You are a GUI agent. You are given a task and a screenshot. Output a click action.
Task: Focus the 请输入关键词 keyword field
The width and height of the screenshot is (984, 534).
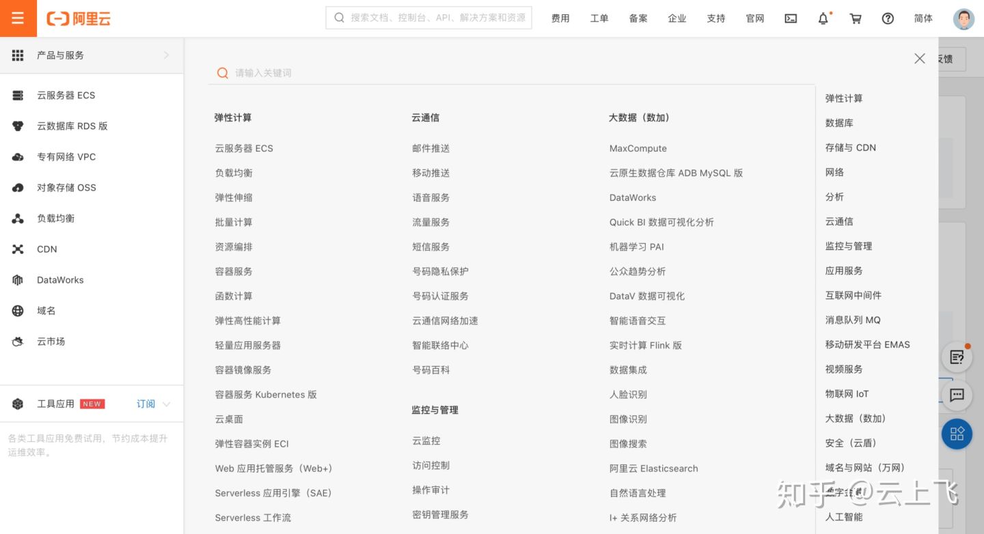click(x=512, y=73)
